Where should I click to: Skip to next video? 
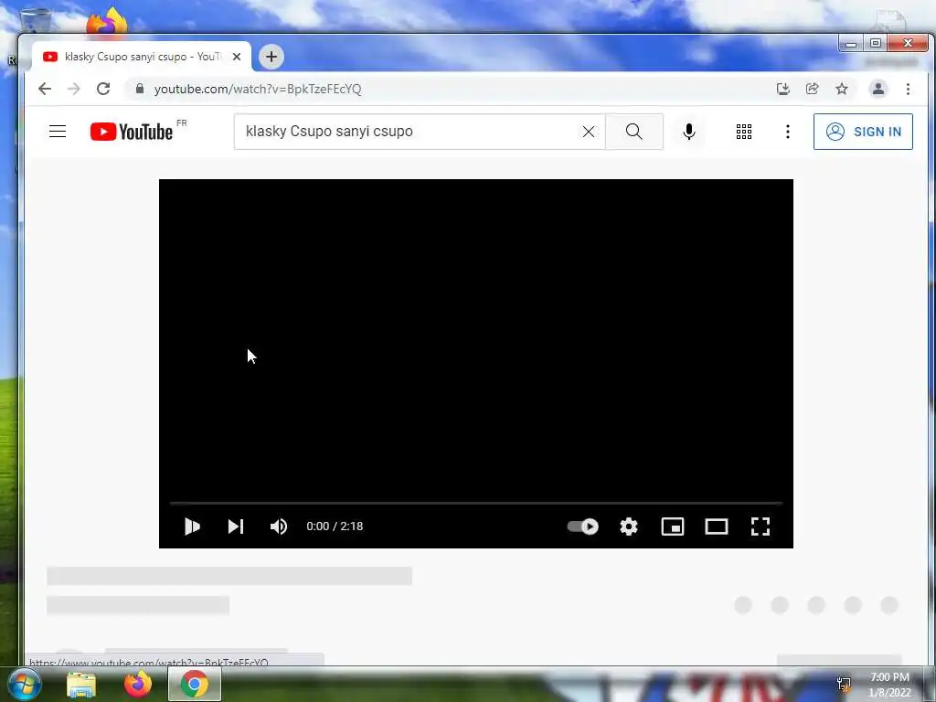point(236,526)
